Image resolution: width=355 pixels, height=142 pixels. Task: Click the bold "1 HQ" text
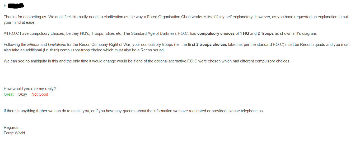pyautogui.click(x=244, y=33)
